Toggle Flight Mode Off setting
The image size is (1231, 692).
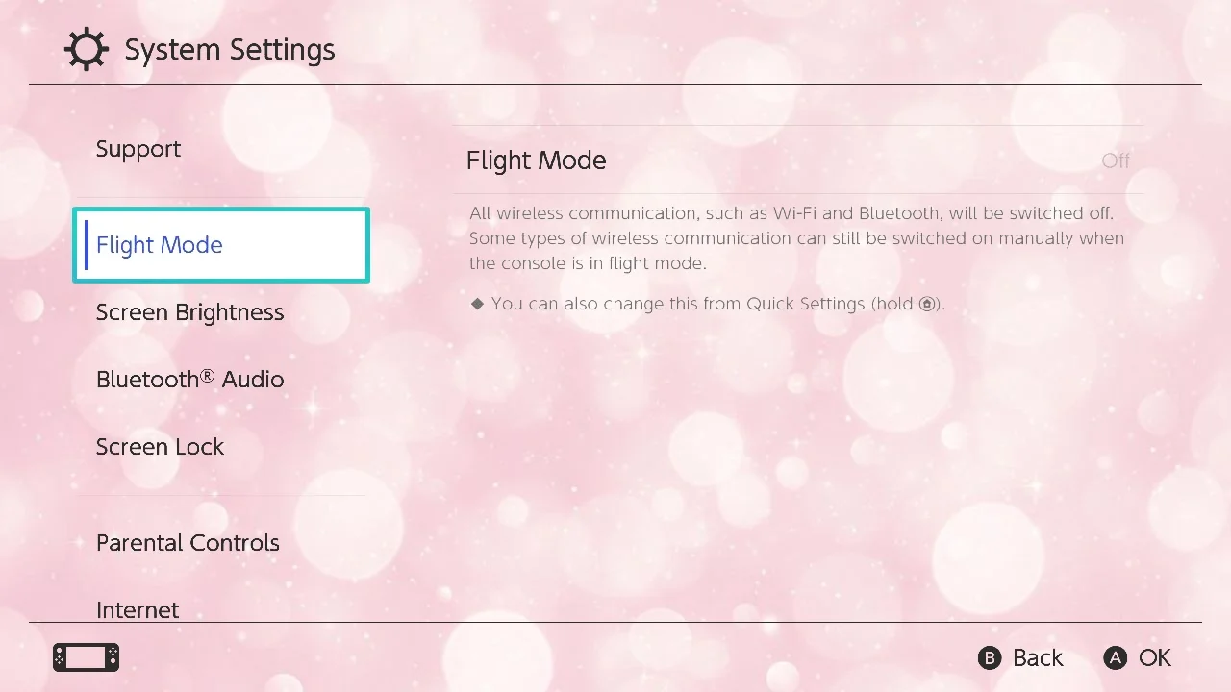pos(798,161)
